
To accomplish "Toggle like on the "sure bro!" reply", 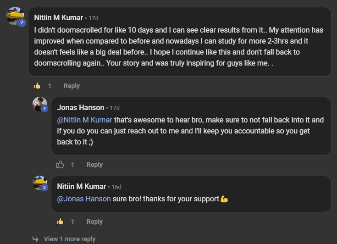I will click(x=60, y=222).
